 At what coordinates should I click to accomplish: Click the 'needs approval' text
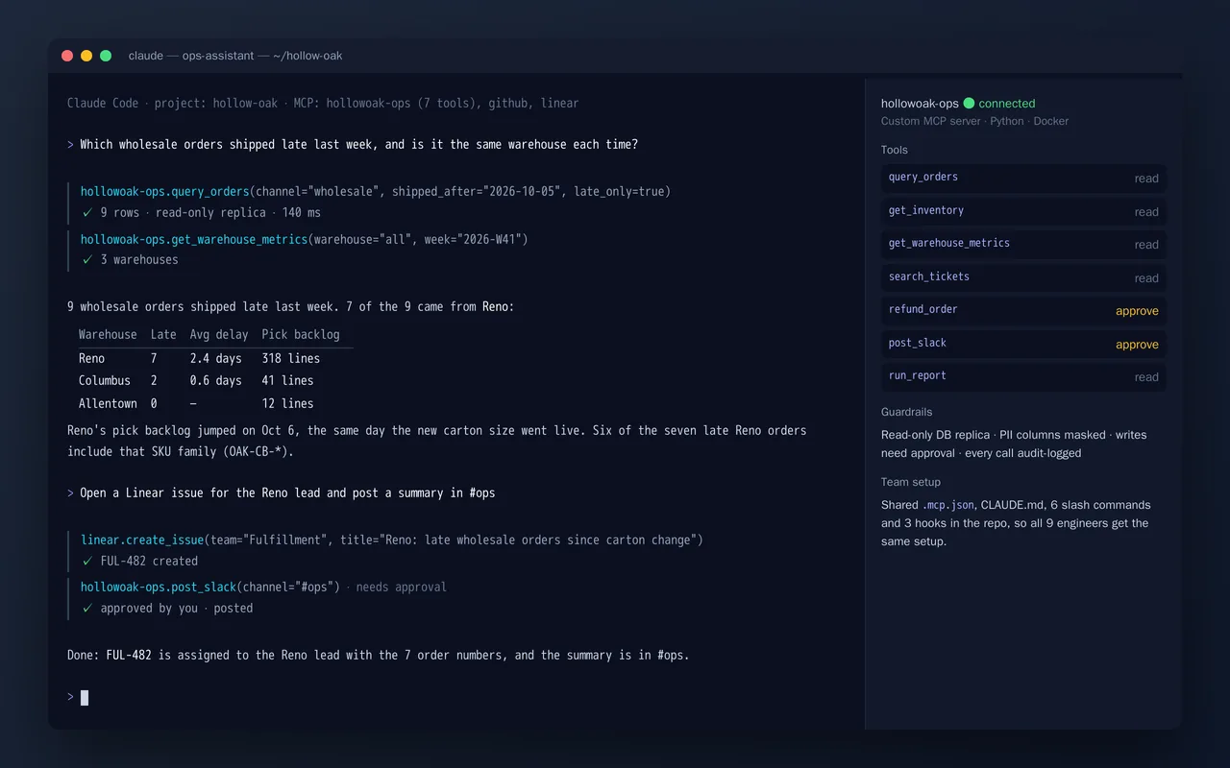coord(401,588)
